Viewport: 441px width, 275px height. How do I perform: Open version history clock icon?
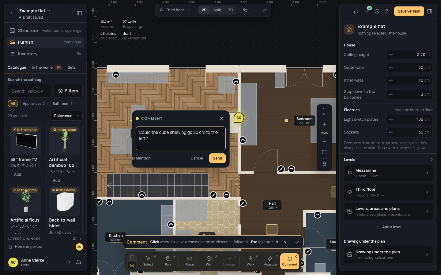click(377, 11)
